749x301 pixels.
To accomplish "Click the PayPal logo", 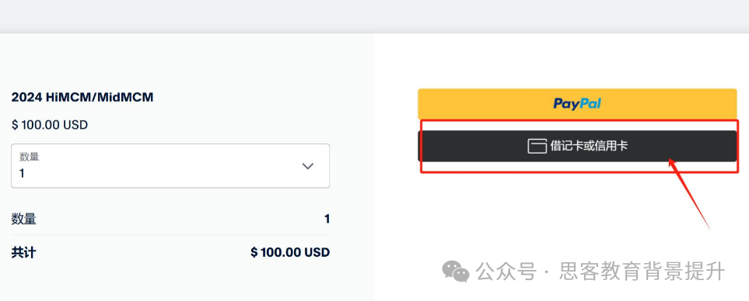I will (577, 104).
